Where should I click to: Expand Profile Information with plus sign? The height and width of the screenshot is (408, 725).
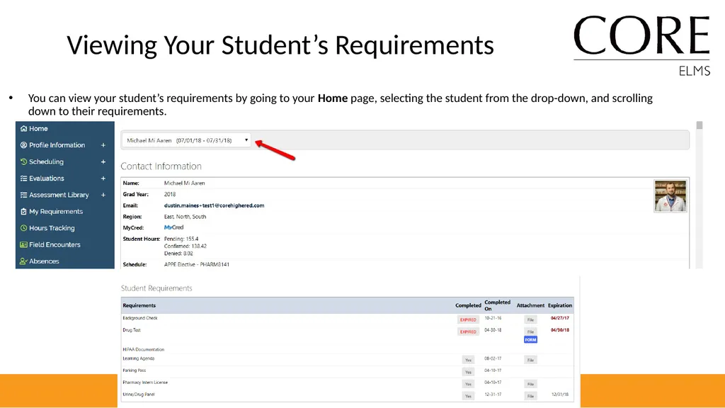coord(103,145)
